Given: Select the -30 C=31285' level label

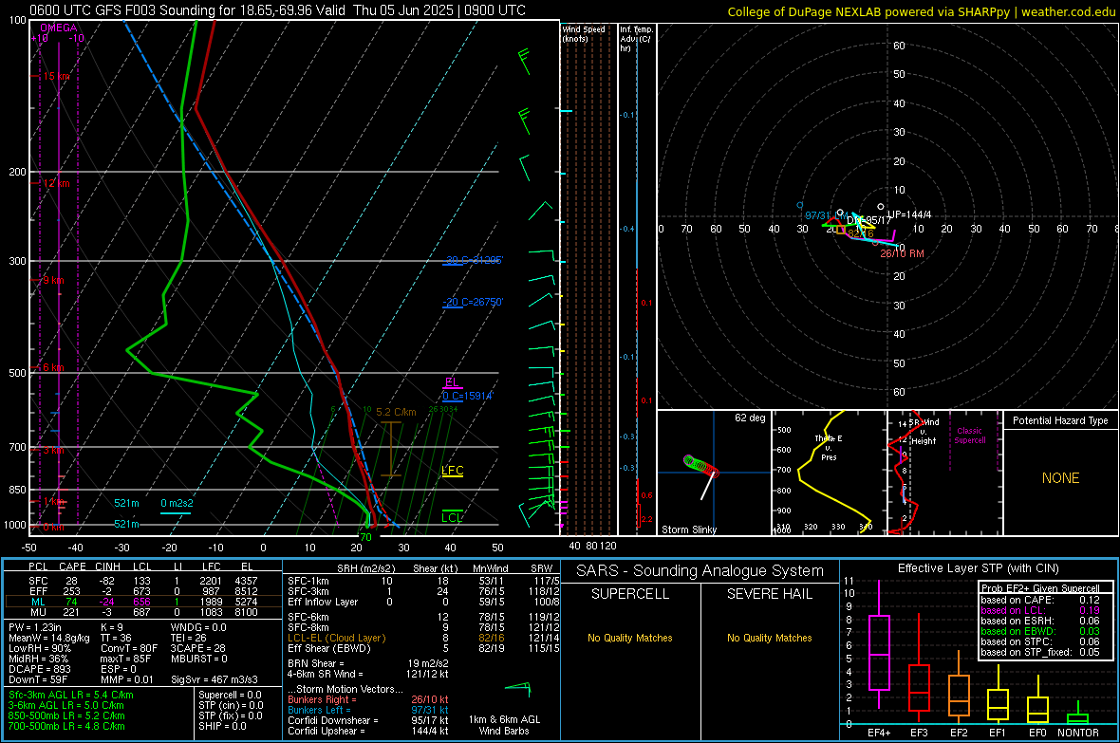Looking at the screenshot, I should coord(475,260).
